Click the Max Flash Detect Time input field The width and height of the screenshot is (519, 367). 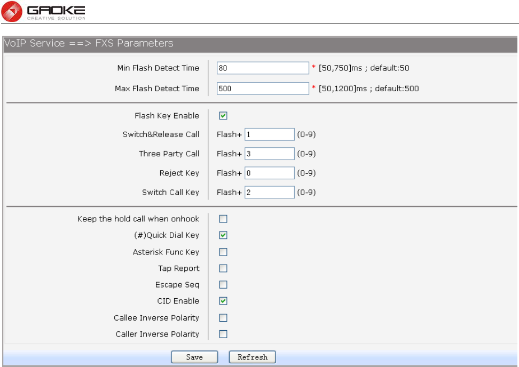coord(263,89)
